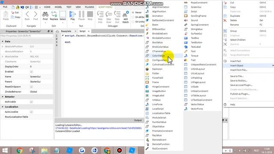Click the Pause test button
Screen dimensions: 274x154
[81, 16]
